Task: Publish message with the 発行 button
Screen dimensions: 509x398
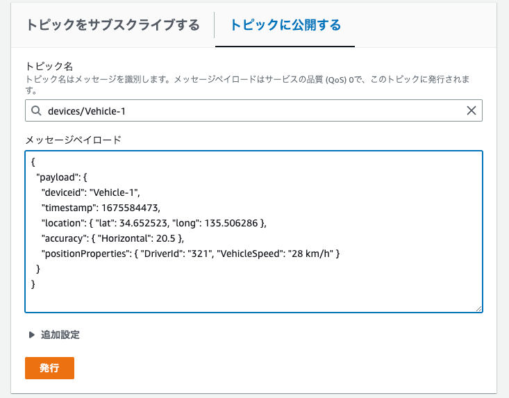Action: pos(50,368)
